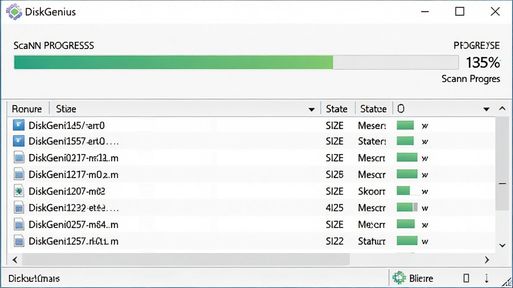Click the file icon of DiskGeni1232-et42
The image size is (513, 288).
coord(19,207)
